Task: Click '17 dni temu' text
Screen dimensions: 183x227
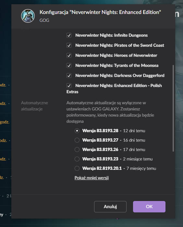Action: [134, 150]
